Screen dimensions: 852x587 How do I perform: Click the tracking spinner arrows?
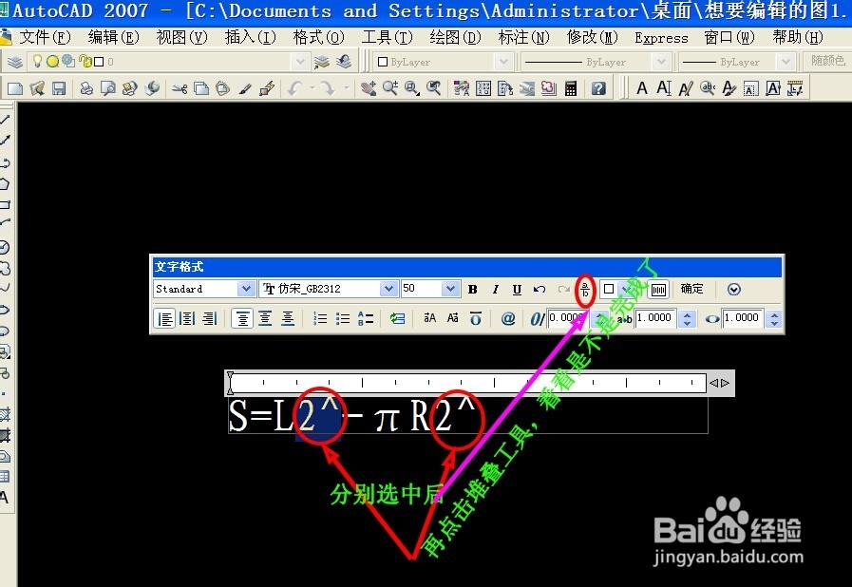click(687, 318)
